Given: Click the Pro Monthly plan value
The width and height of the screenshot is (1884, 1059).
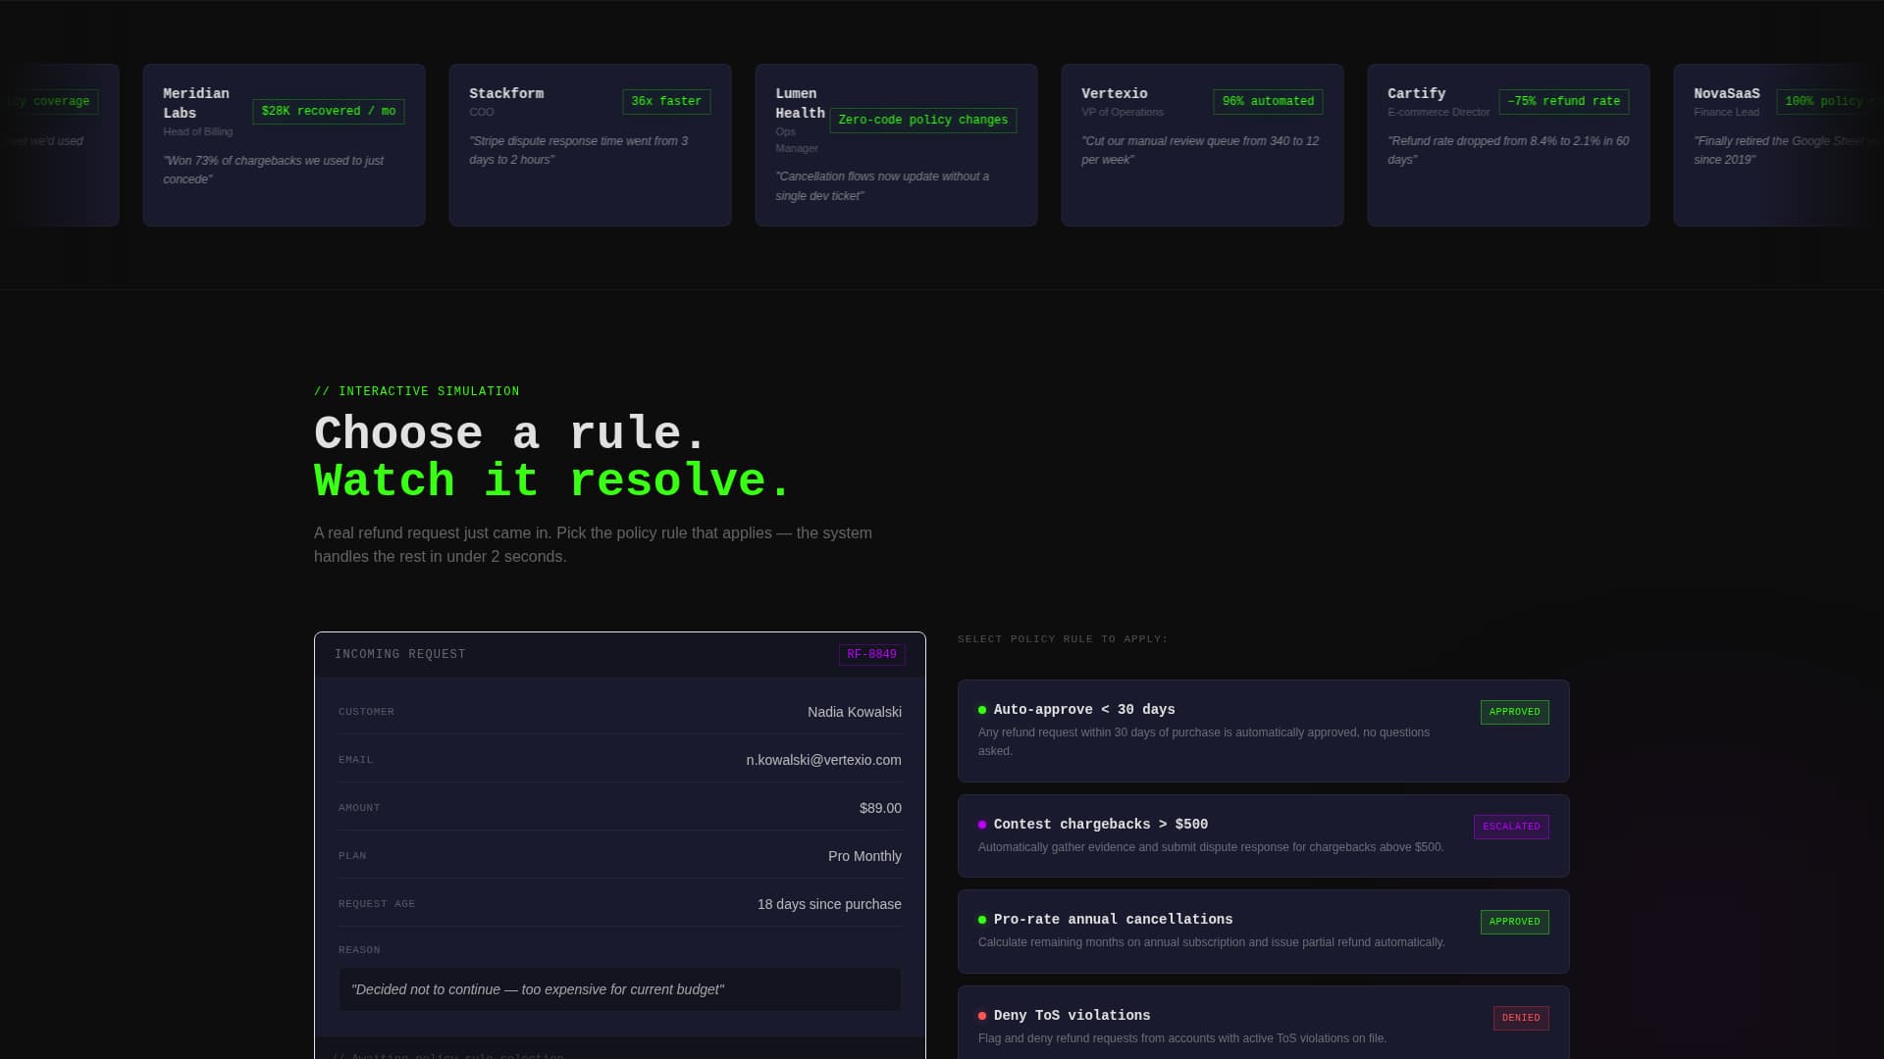Looking at the screenshot, I should tap(864, 856).
